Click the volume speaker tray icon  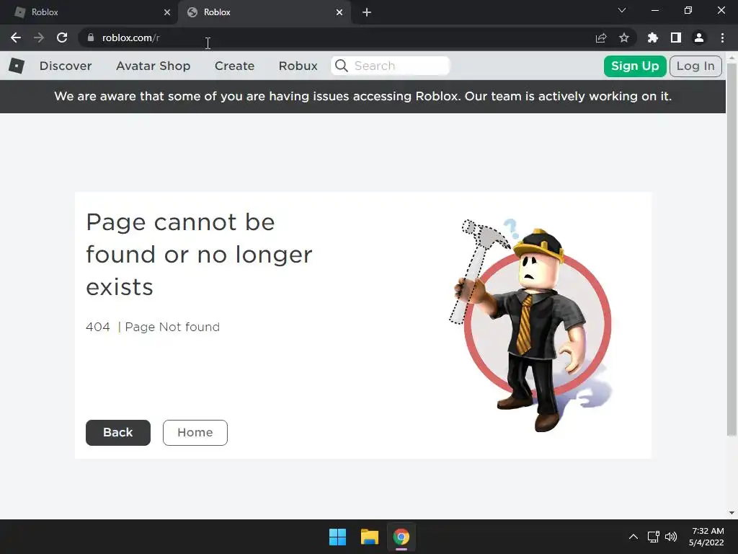click(671, 537)
